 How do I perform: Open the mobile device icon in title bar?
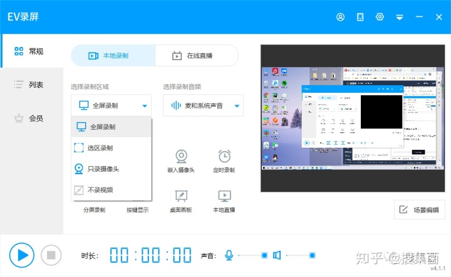pyautogui.click(x=360, y=17)
